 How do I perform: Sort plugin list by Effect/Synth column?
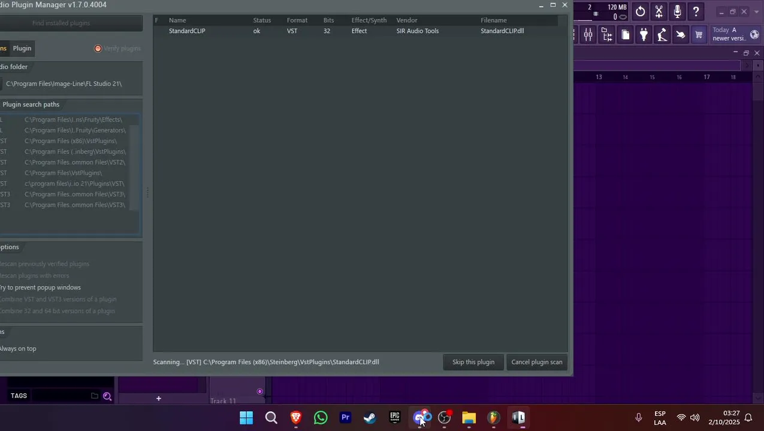click(369, 20)
